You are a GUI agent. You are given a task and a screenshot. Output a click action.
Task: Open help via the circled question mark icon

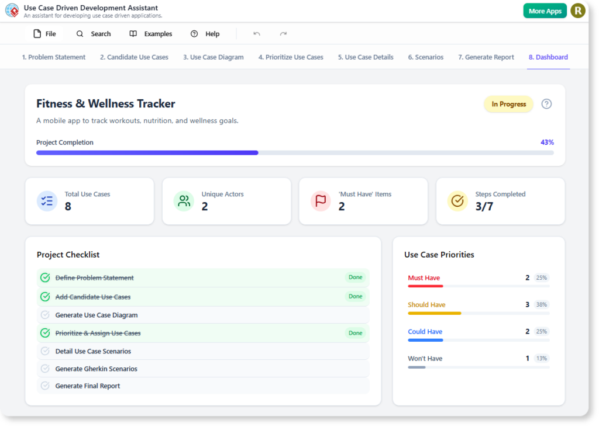[546, 104]
